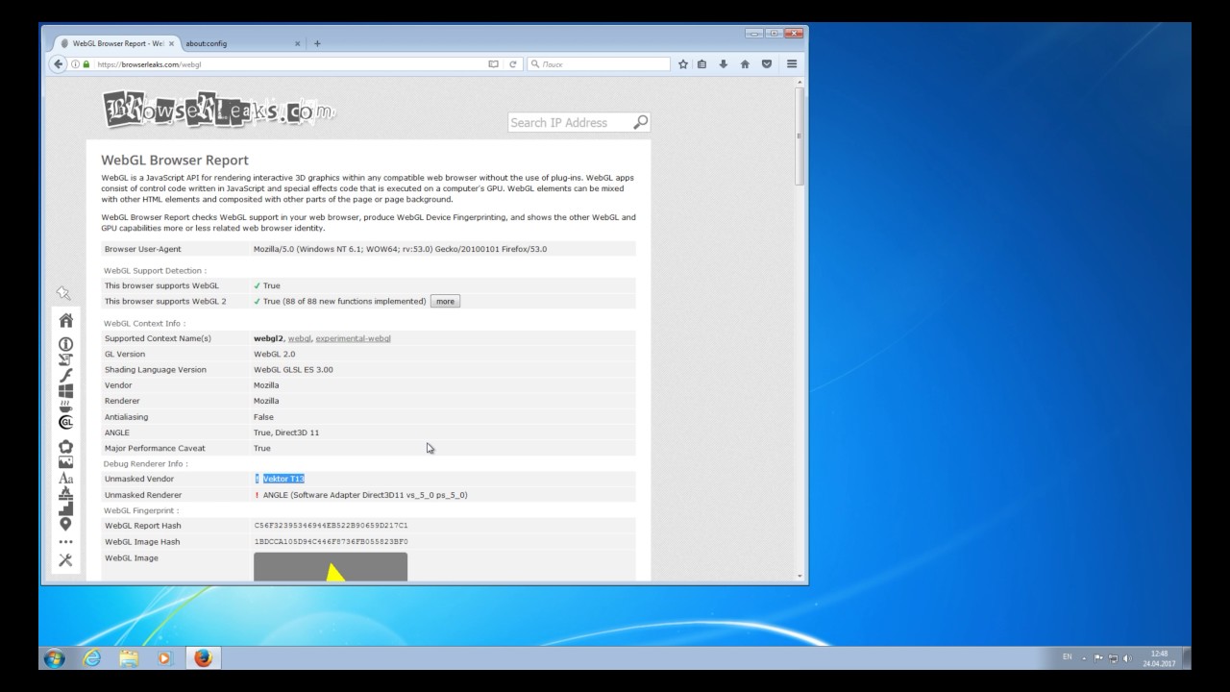
Task: Follow the 'webgl' context name link
Action: pos(300,338)
